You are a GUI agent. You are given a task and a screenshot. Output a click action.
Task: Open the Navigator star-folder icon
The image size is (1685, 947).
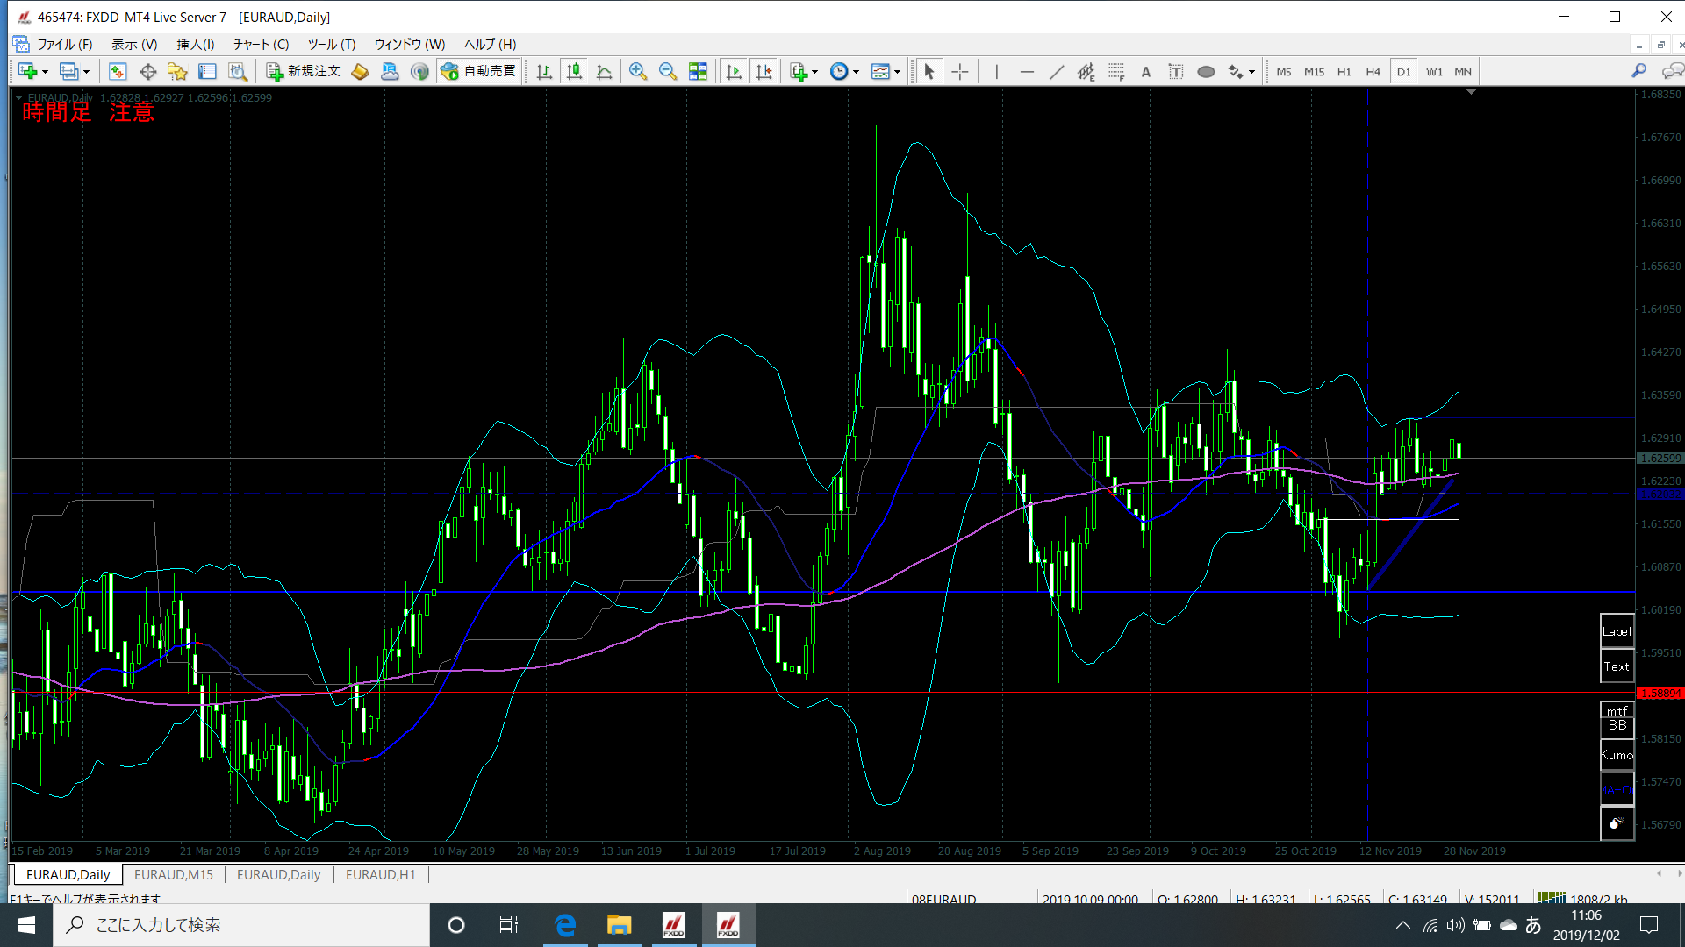(177, 72)
